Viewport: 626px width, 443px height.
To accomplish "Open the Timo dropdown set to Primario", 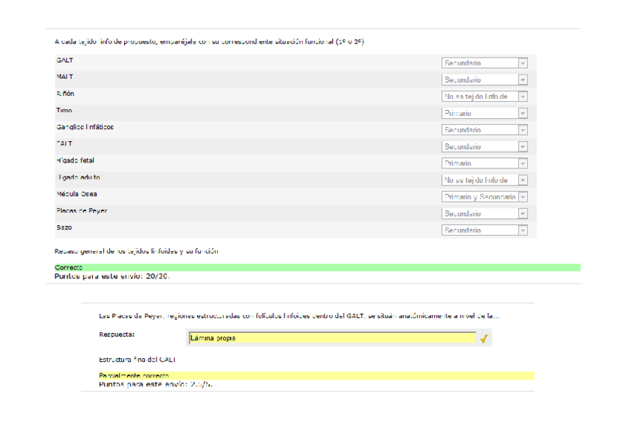I will point(484,114).
